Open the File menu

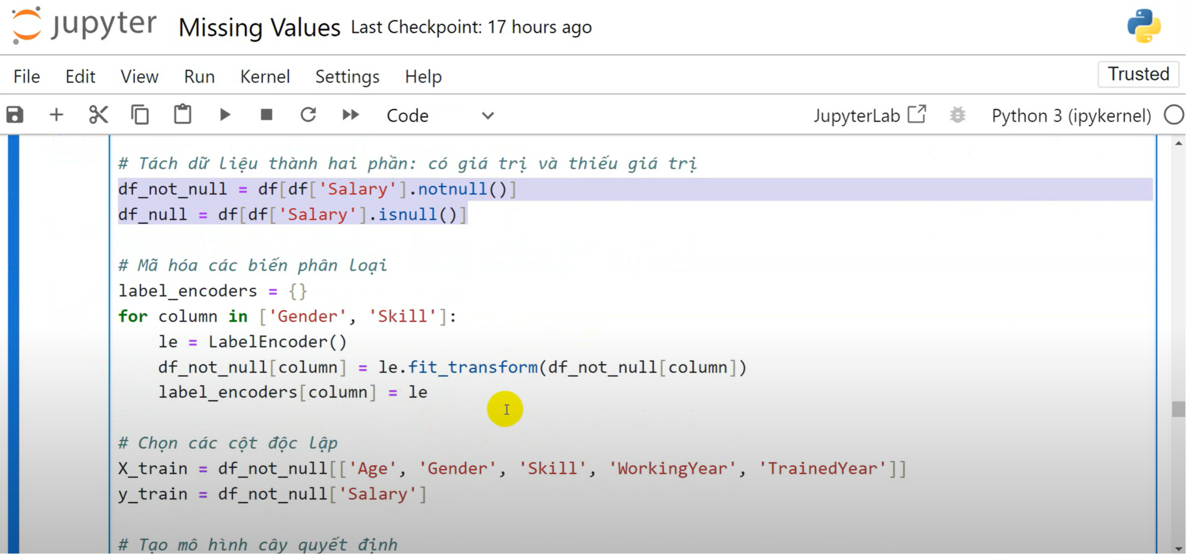pyautogui.click(x=27, y=76)
